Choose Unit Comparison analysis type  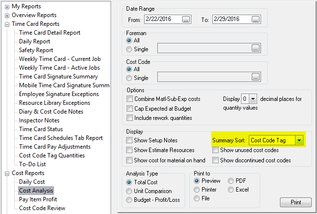pyautogui.click(x=129, y=191)
